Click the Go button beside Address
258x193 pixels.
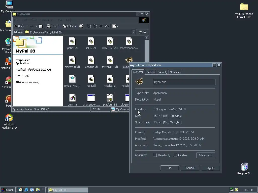pyautogui.click(x=142, y=32)
